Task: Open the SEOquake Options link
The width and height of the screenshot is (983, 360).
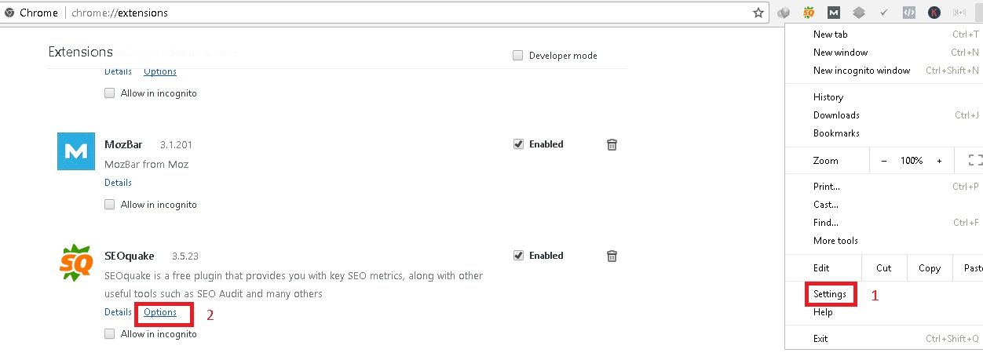Action: tap(160, 312)
